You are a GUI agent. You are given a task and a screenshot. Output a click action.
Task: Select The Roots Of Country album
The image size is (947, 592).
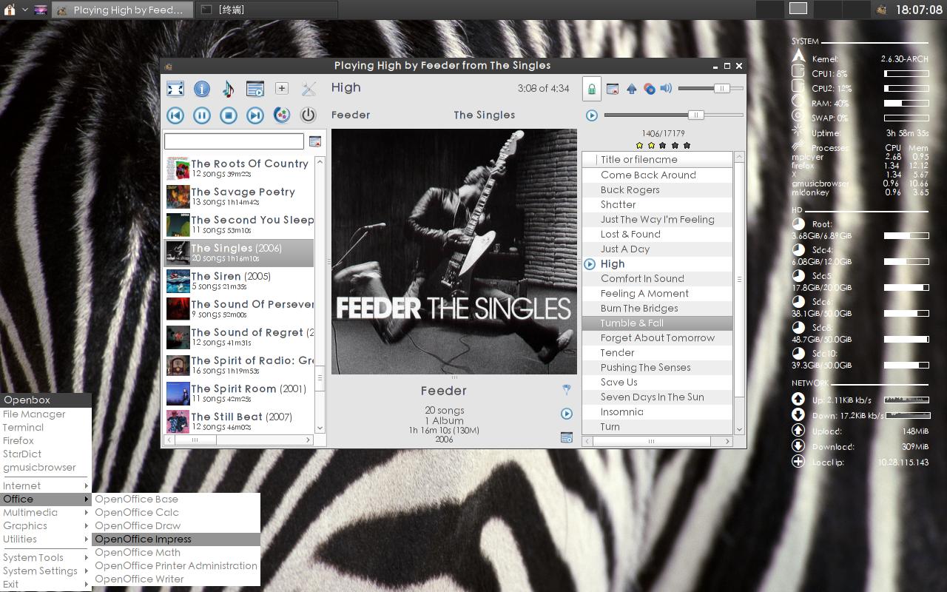point(239,168)
